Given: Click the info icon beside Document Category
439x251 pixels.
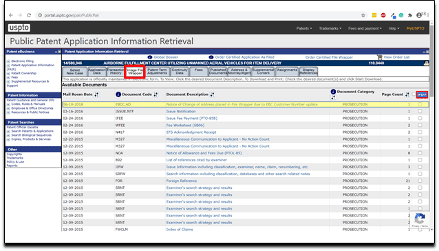Looking at the screenshot, I should (x=333, y=92).
